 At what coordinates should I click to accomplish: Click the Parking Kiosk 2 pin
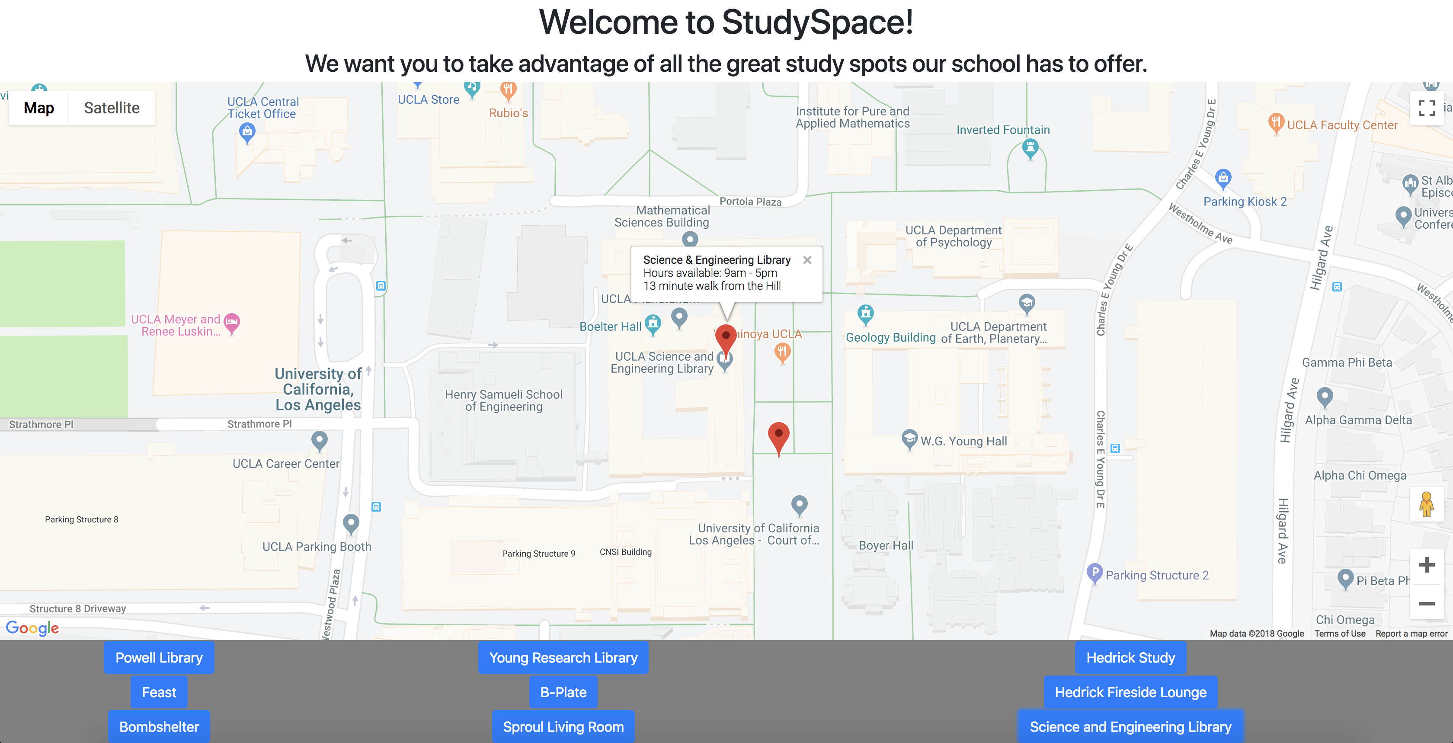coord(1223,179)
